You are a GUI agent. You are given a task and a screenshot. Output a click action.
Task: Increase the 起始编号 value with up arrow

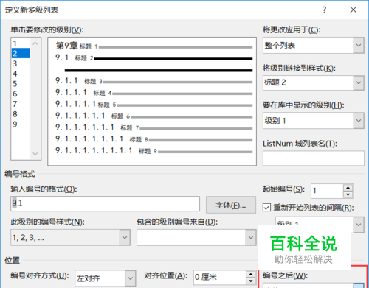click(348, 188)
